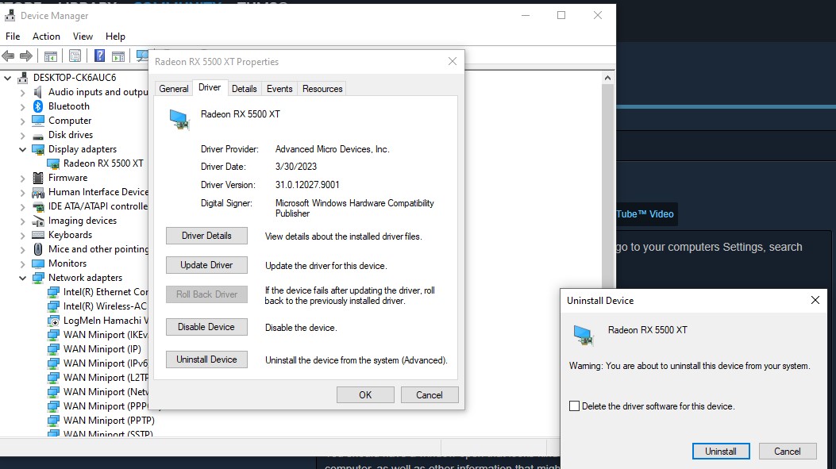Open the View menu

(x=83, y=37)
